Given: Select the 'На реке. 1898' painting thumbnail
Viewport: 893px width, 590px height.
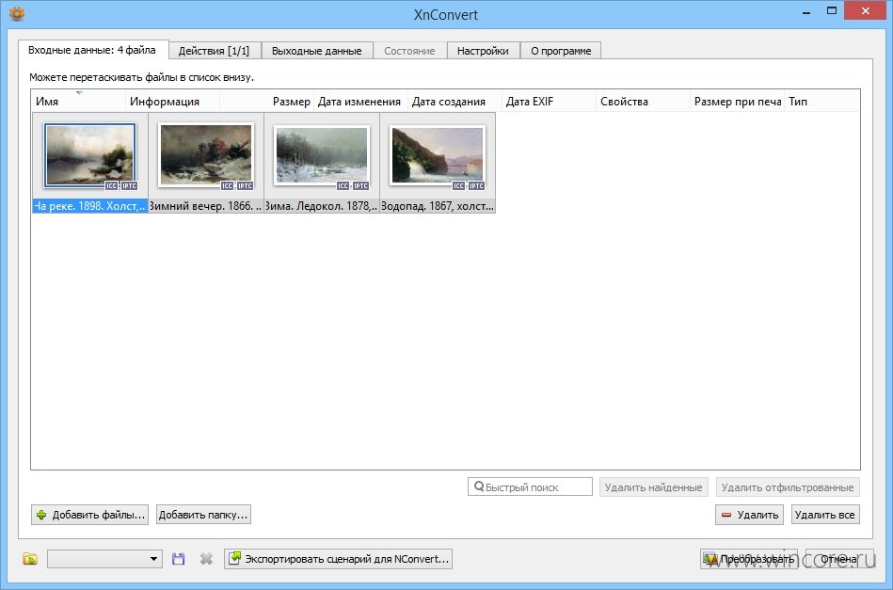Looking at the screenshot, I should pos(90,155).
